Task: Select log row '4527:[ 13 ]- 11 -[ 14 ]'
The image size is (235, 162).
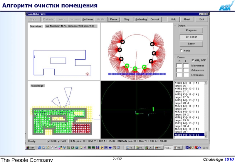Action: pos(189,106)
